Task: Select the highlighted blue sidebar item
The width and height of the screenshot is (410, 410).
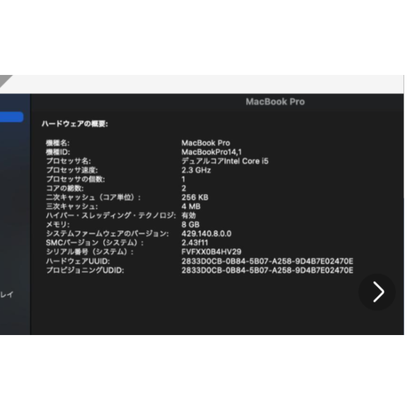Action: [x=12, y=117]
